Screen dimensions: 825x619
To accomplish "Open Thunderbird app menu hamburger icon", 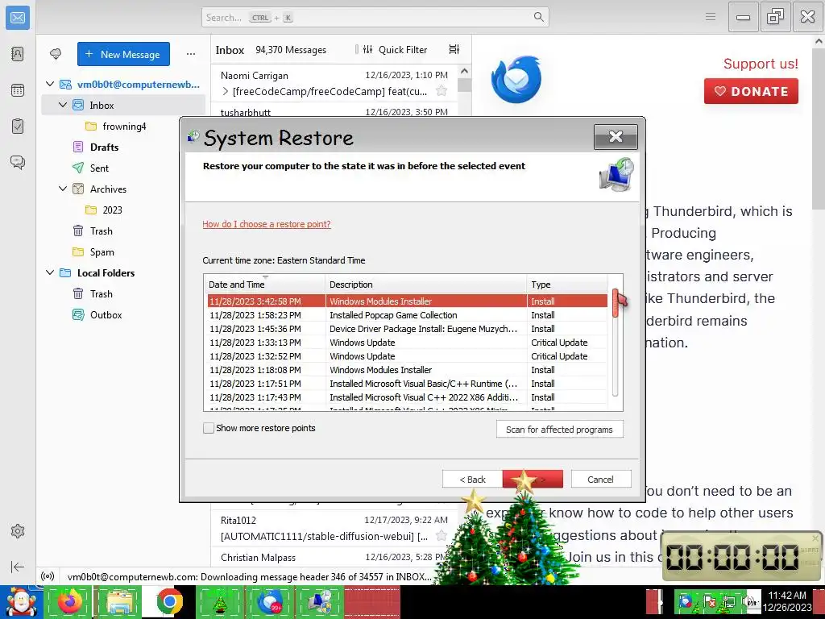I will click(x=711, y=17).
